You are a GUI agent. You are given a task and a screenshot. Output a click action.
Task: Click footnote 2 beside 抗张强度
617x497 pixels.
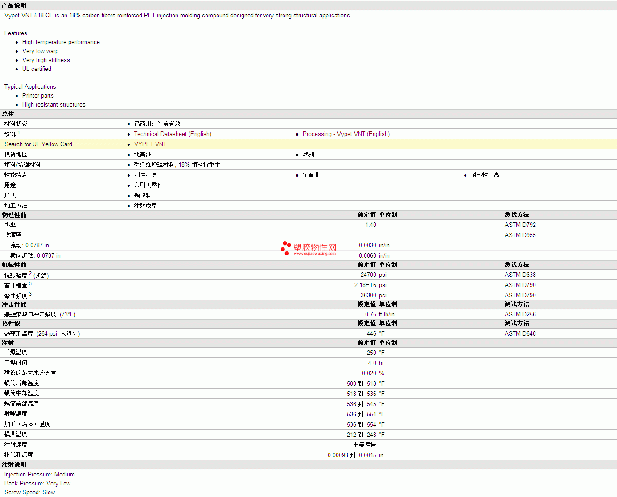30,273
